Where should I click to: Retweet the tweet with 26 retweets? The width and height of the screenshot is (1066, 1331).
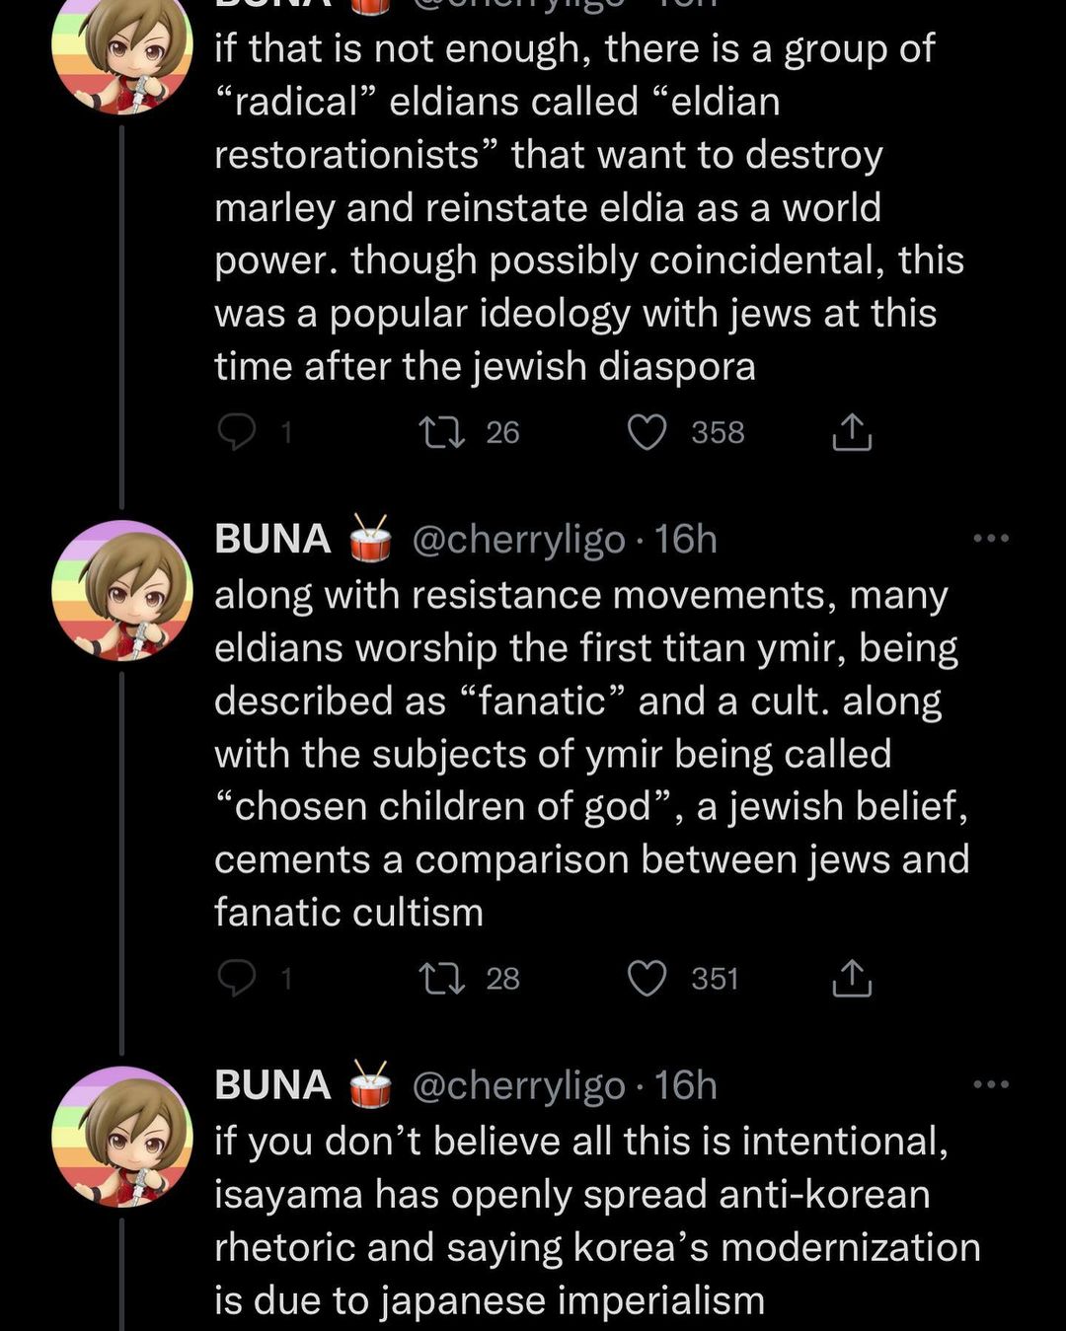441,432
